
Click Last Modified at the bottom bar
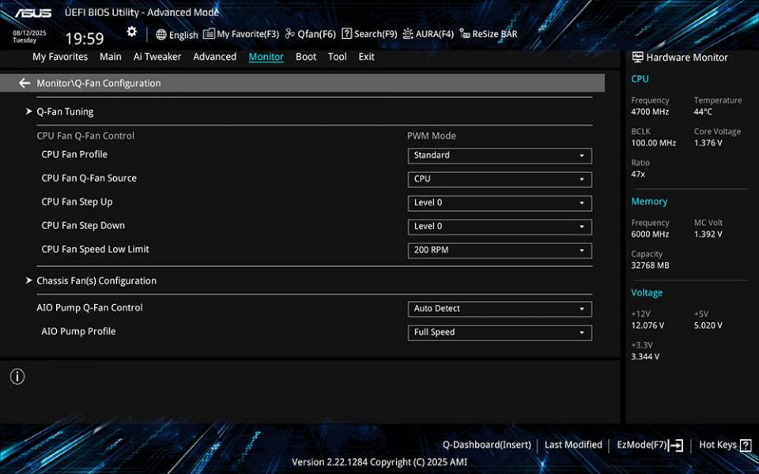pos(573,444)
